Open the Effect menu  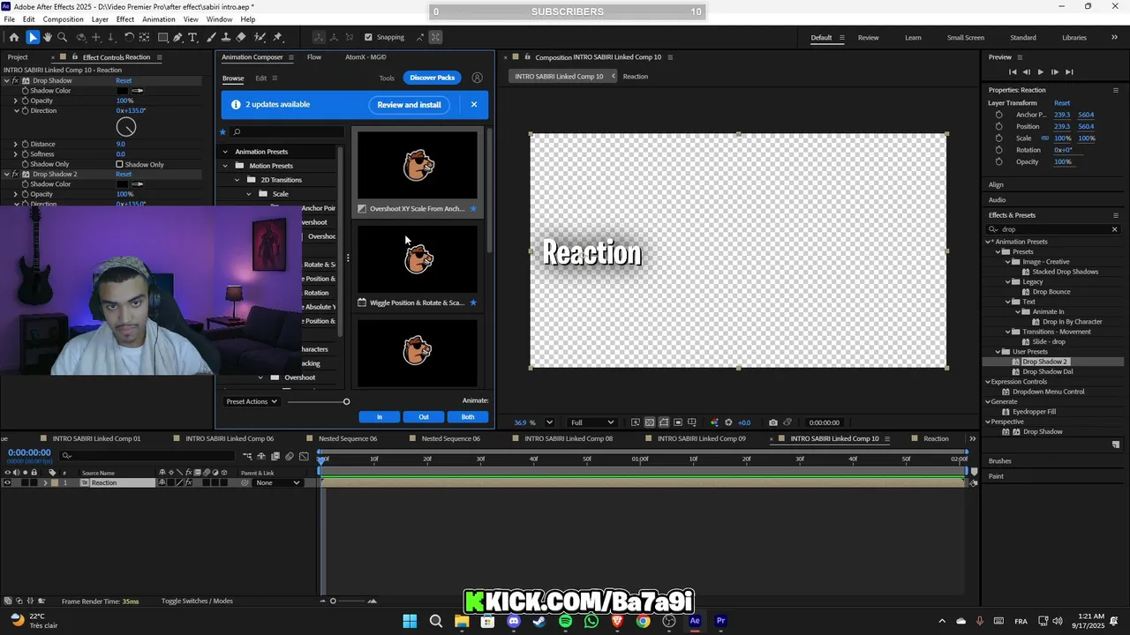[x=125, y=19]
